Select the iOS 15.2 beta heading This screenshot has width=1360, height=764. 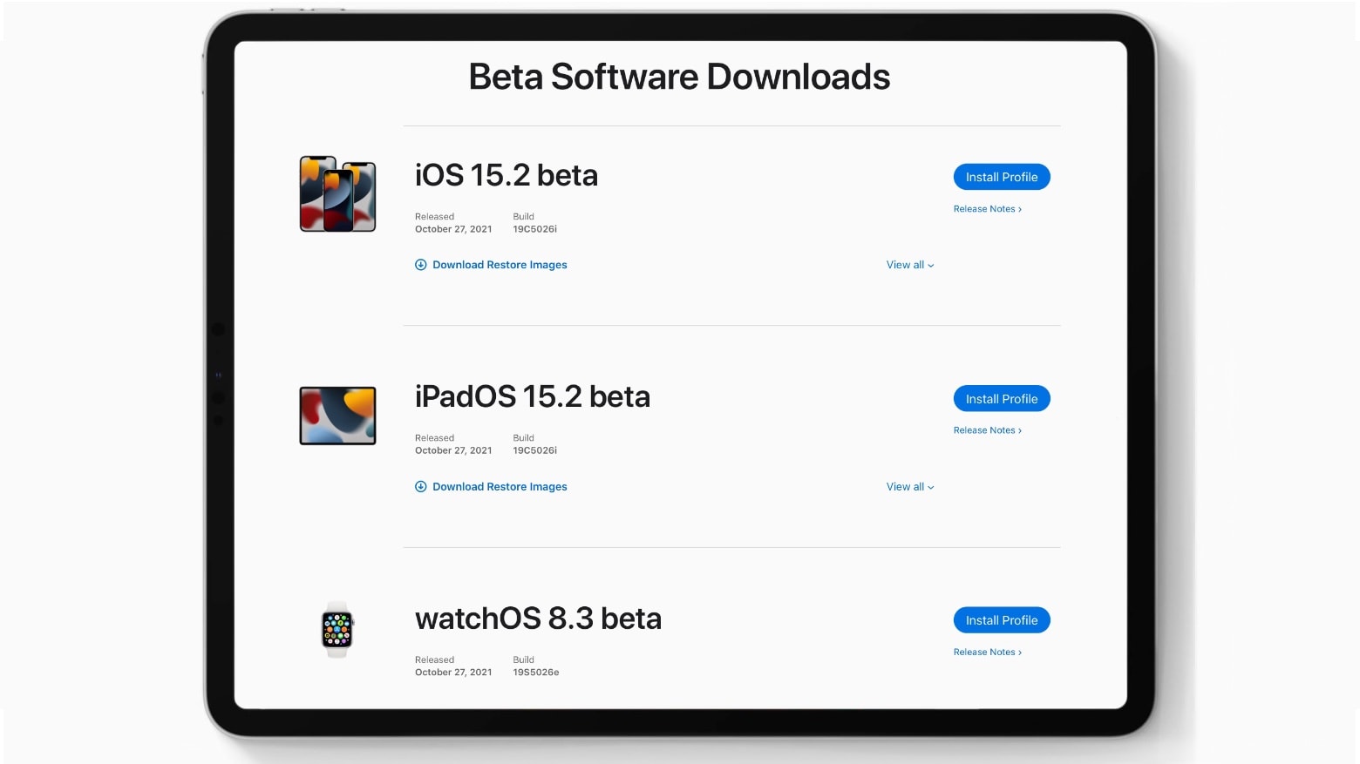(507, 175)
